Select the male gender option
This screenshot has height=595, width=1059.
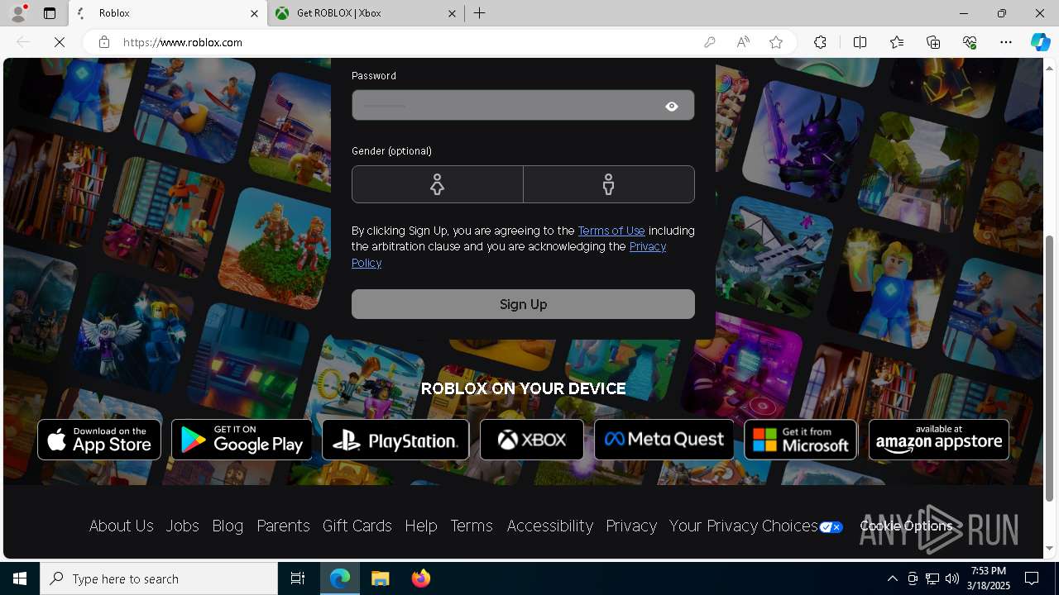click(609, 184)
